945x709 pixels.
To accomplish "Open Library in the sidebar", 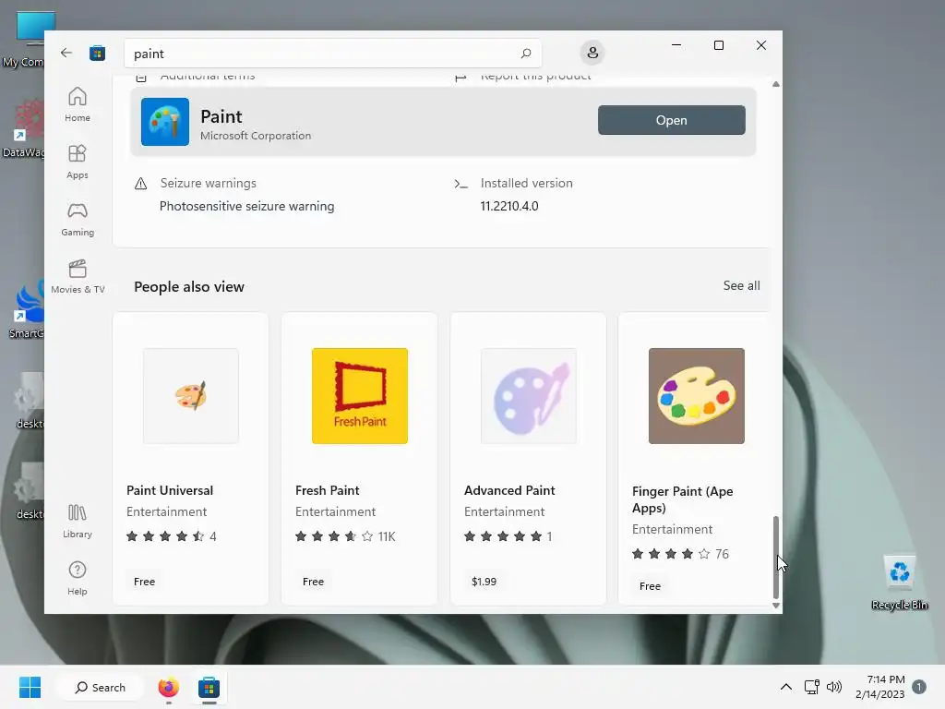I will [x=78, y=521].
